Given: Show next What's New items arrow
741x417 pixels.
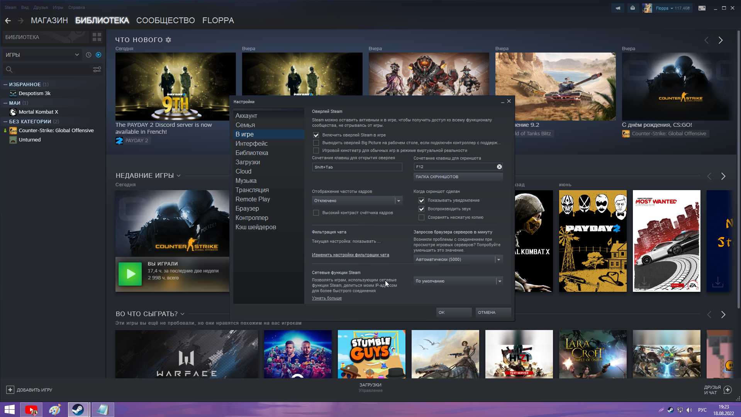Looking at the screenshot, I should pyautogui.click(x=721, y=40).
